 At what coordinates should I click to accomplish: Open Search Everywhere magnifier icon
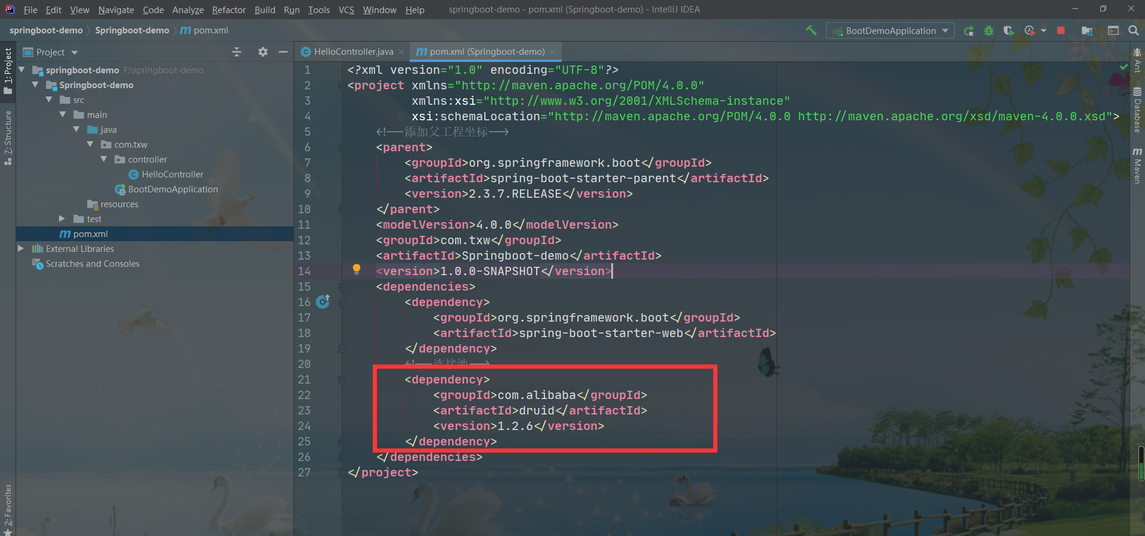click(x=1134, y=30)
